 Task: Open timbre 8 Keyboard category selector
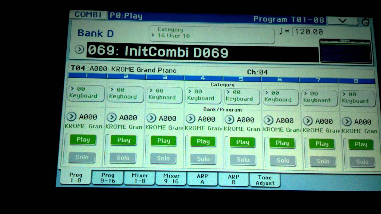357,98
